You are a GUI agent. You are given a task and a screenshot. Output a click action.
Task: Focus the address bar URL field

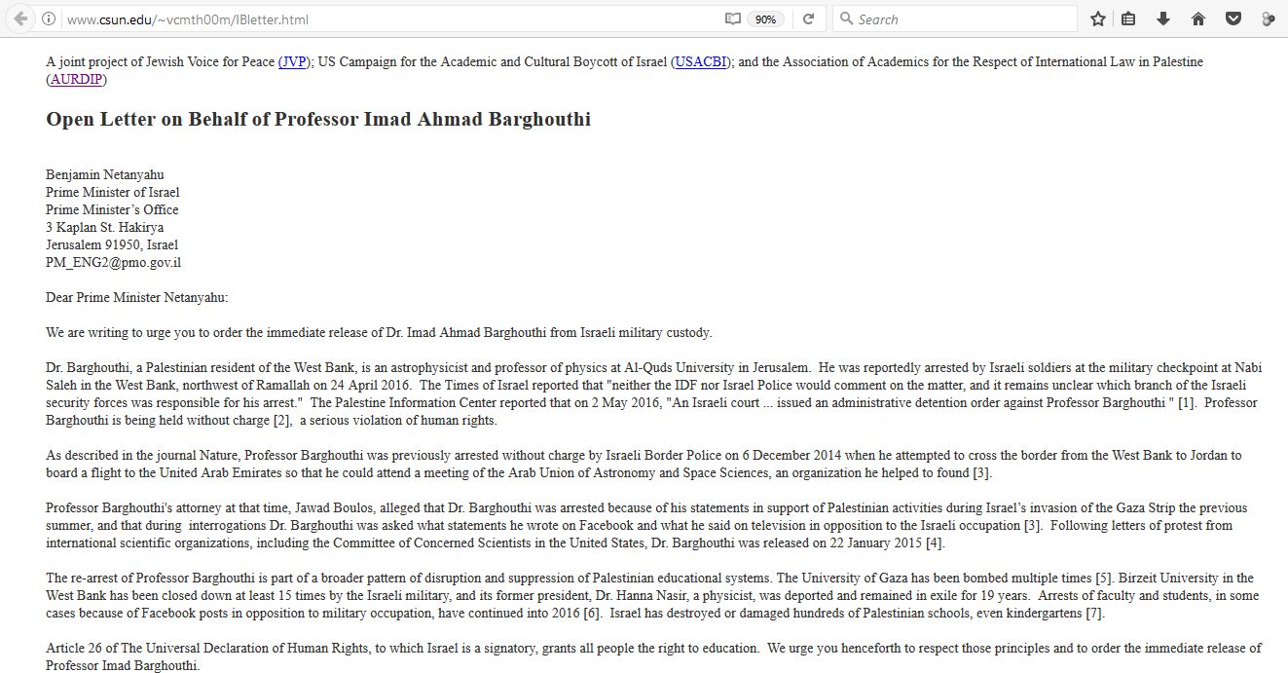[x=389, y=19]
